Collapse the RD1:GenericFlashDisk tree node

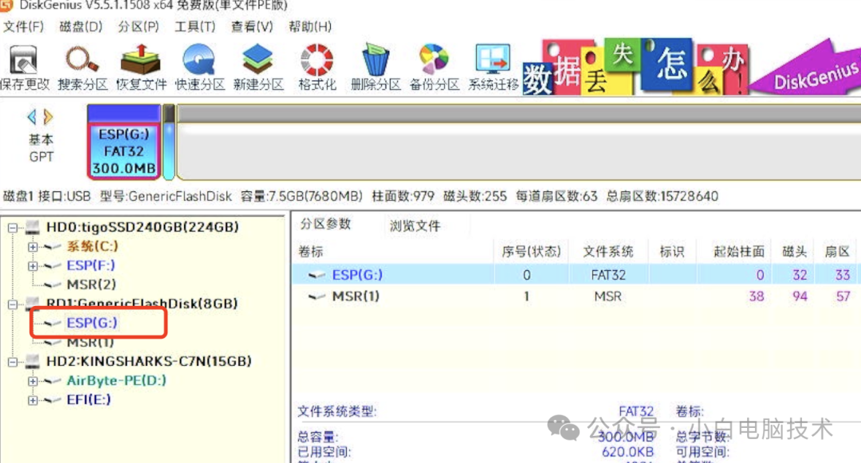(13, 304)
